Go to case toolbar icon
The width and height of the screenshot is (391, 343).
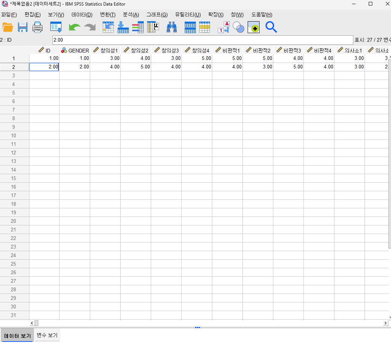click(108, 27)
